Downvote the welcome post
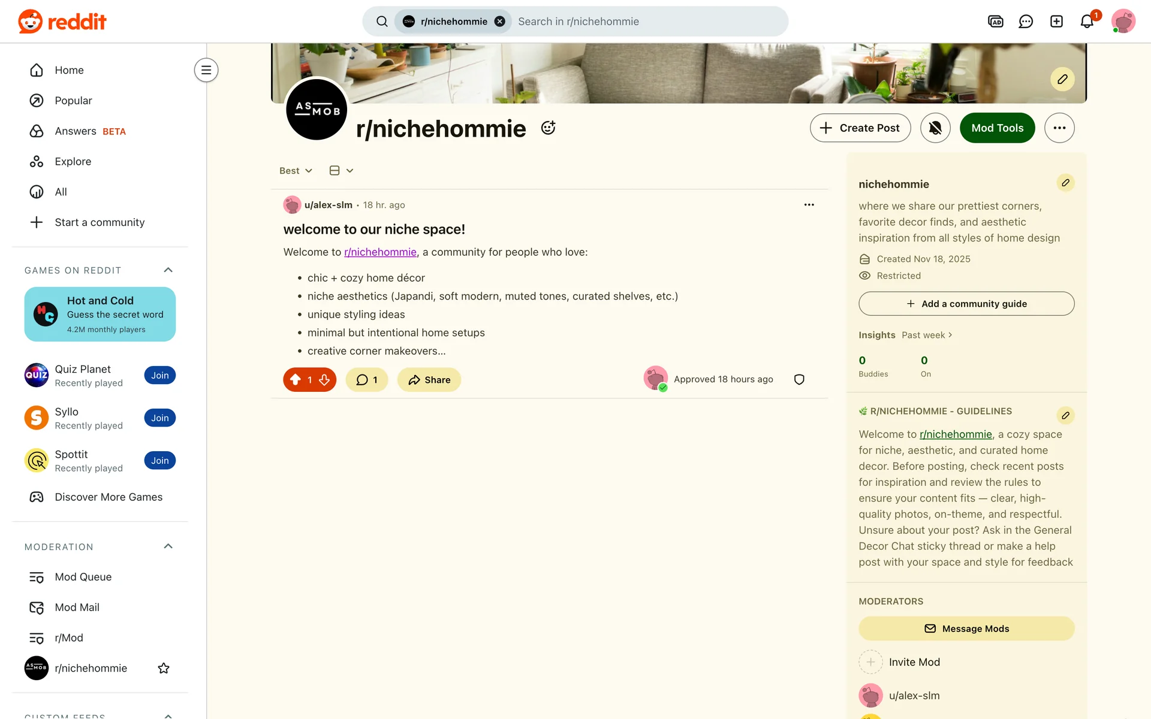The width and height of the screenshot is (1151, 719). (x=324, y=380)
